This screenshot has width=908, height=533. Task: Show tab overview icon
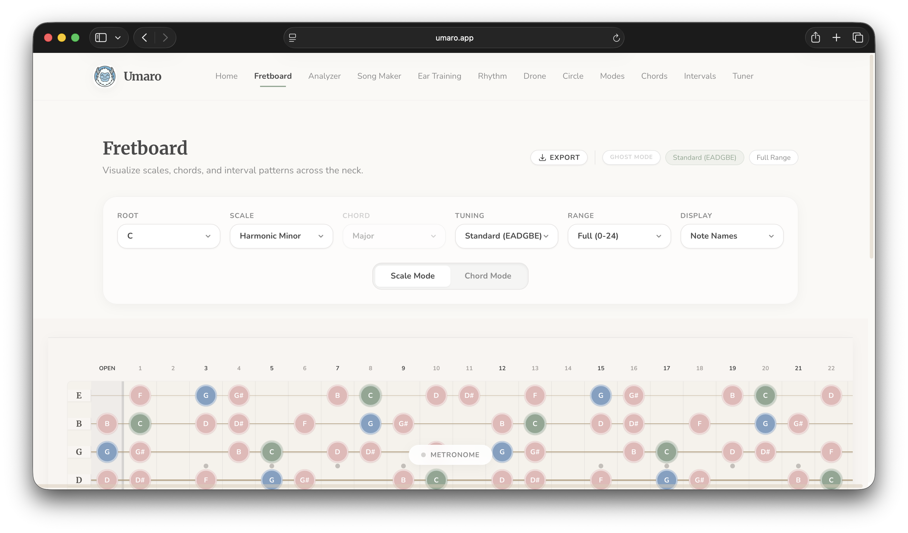point(857,38)
